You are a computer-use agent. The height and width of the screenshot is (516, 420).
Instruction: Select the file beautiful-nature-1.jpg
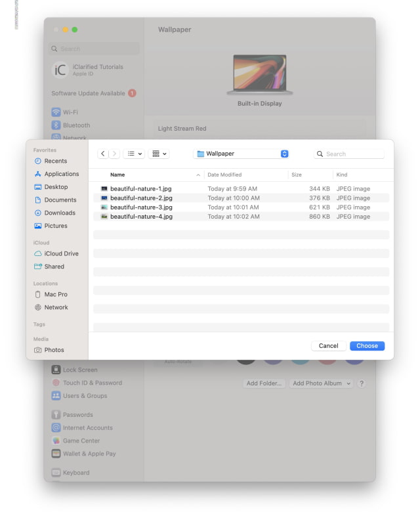tap(141, 188)
